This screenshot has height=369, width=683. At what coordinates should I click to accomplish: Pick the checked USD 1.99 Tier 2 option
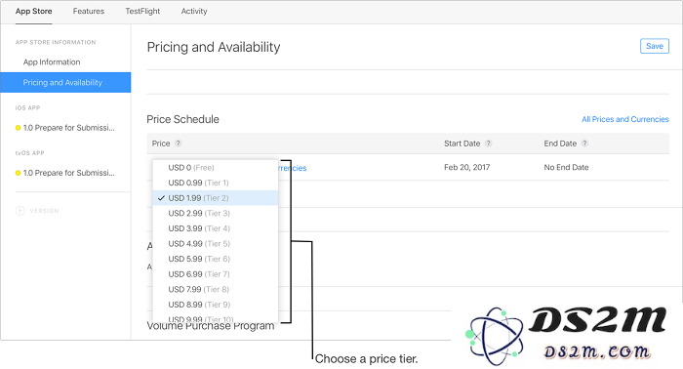click(x=216, y=198)
